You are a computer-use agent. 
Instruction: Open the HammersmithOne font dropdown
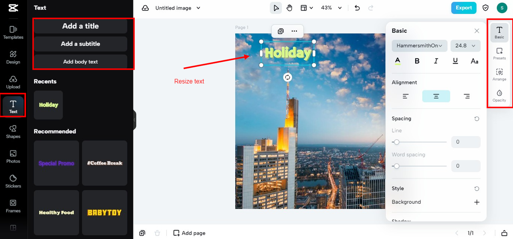pyautogui.click(x=420, y=46)
